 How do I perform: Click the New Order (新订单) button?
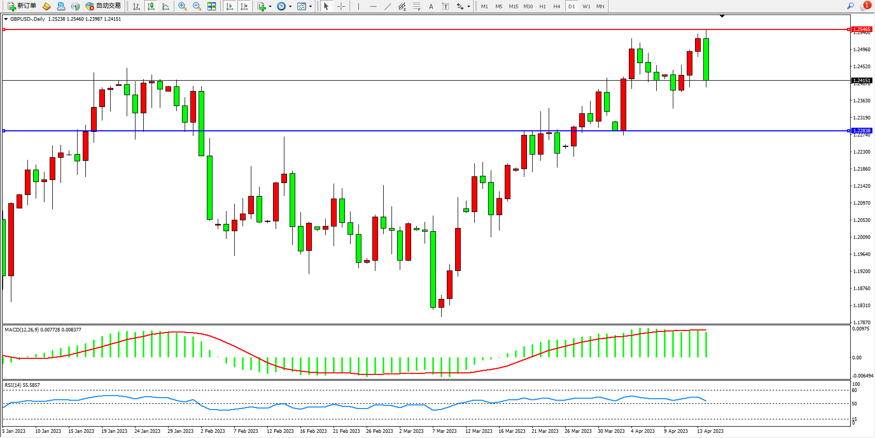click(22, 6)
